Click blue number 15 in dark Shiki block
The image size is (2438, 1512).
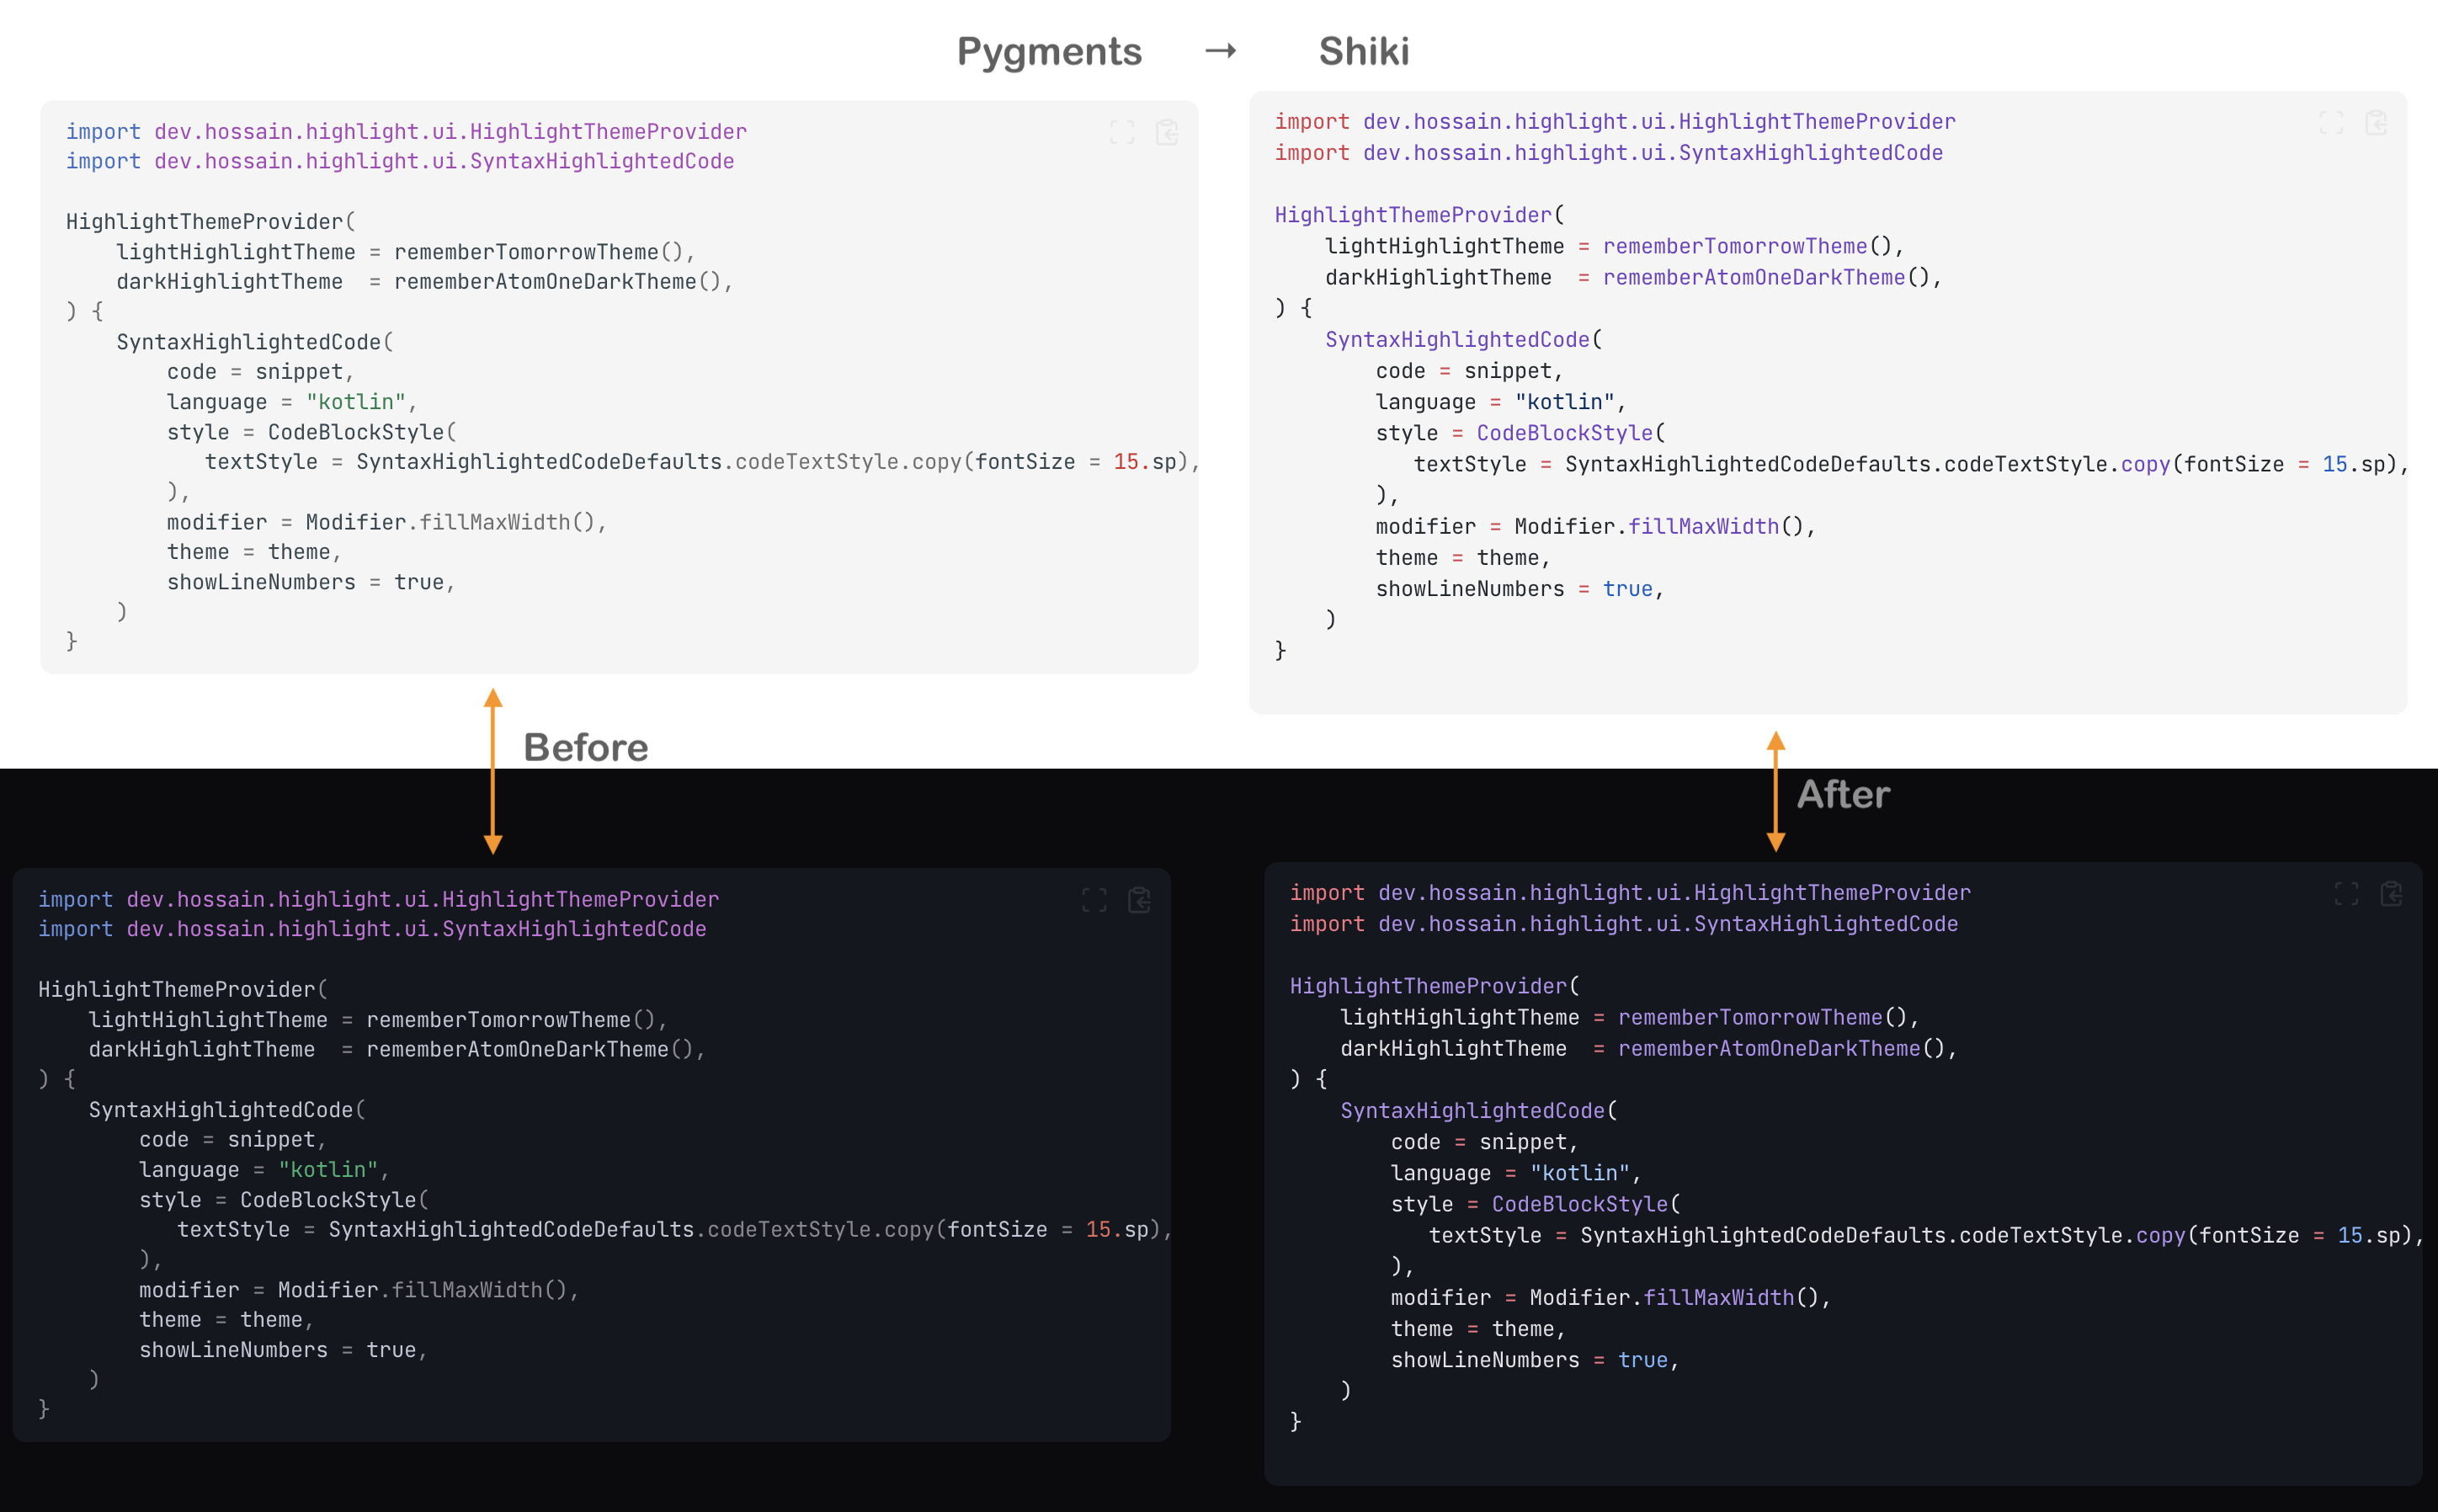2350,1235
